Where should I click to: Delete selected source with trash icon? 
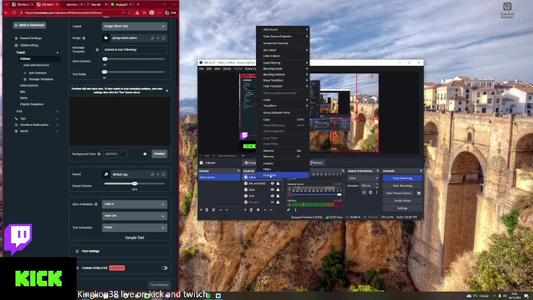click(251, 210)
